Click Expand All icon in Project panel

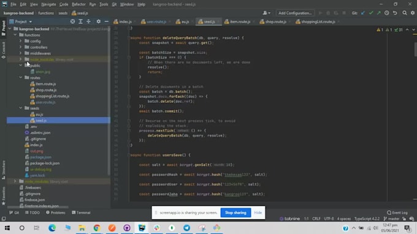(80, 21)
